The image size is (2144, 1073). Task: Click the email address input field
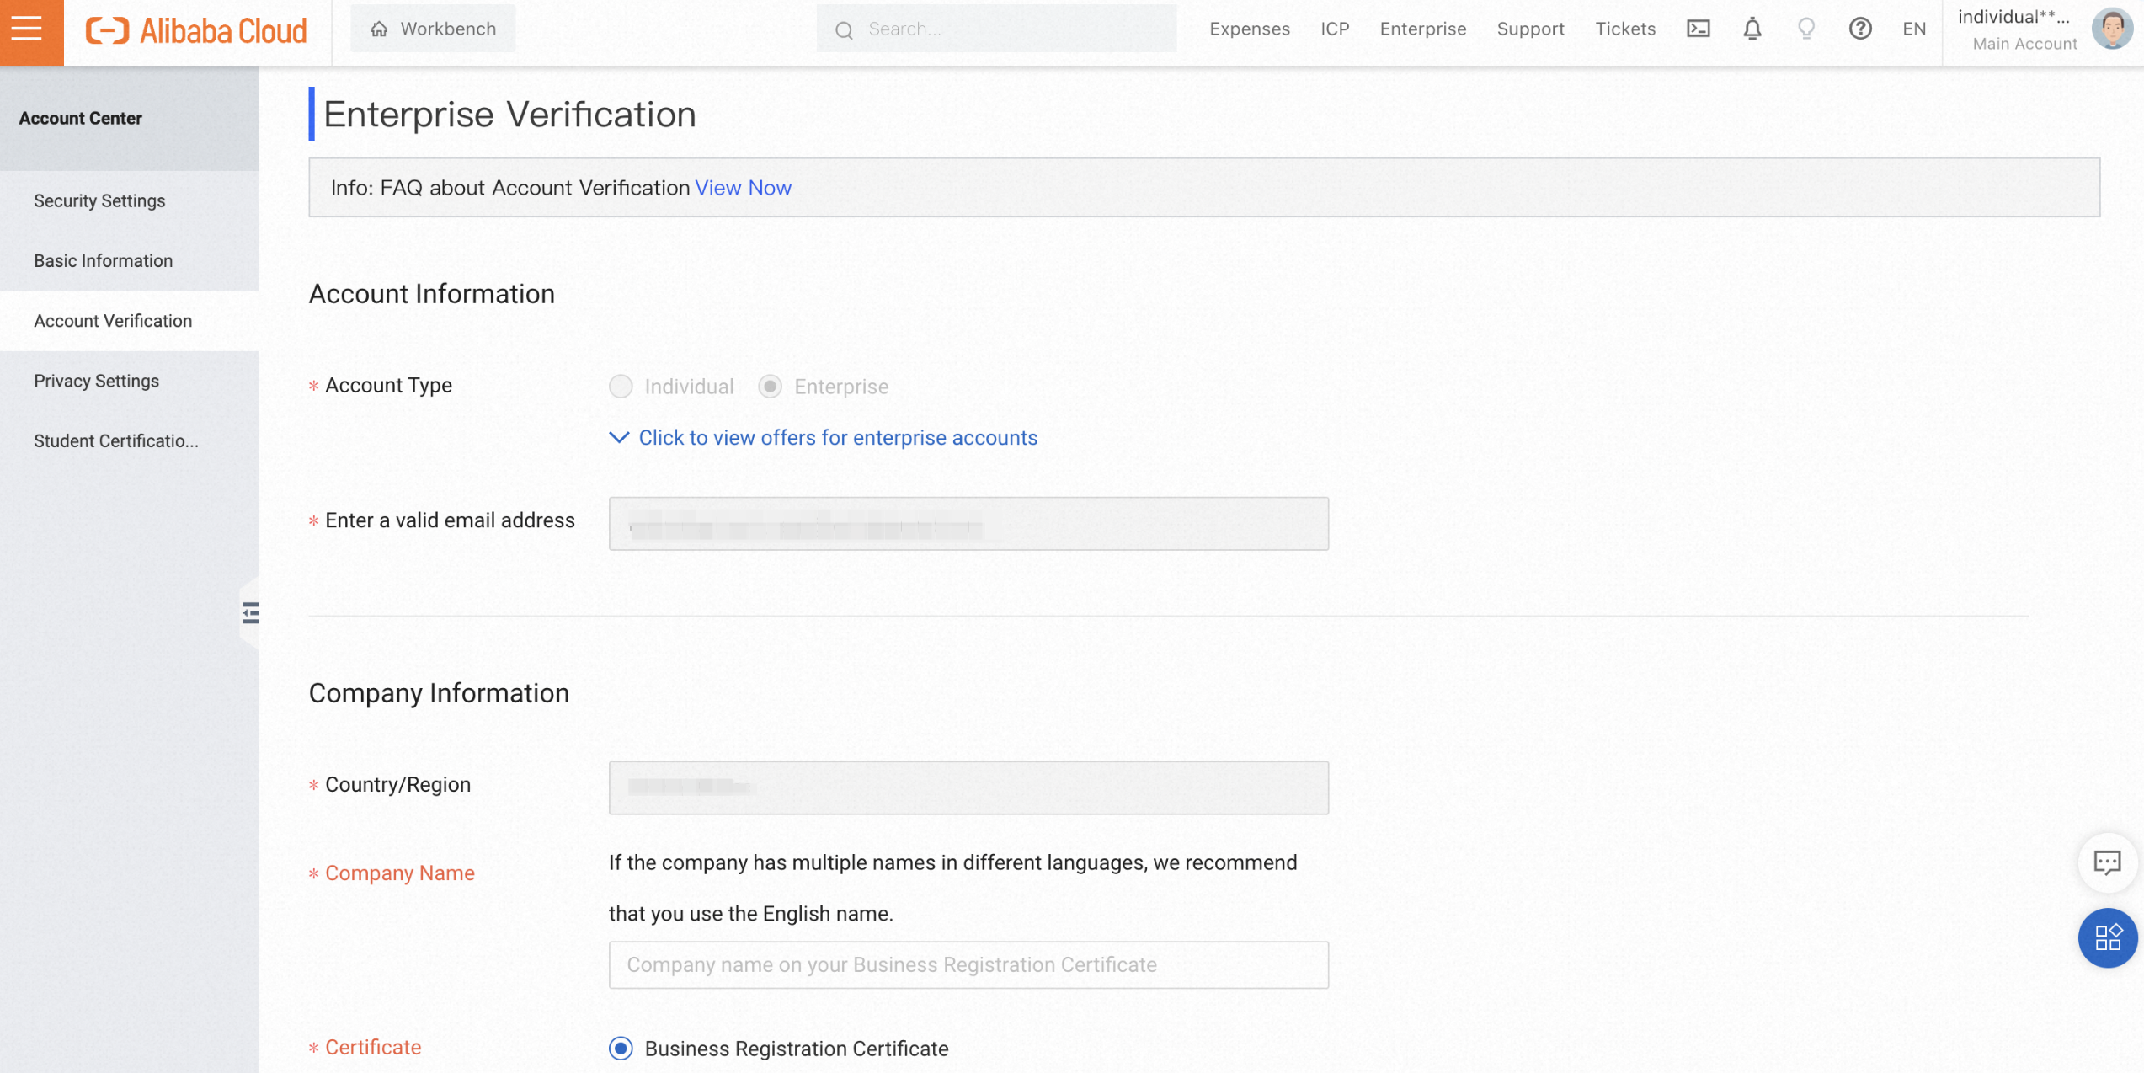point(968,523)
